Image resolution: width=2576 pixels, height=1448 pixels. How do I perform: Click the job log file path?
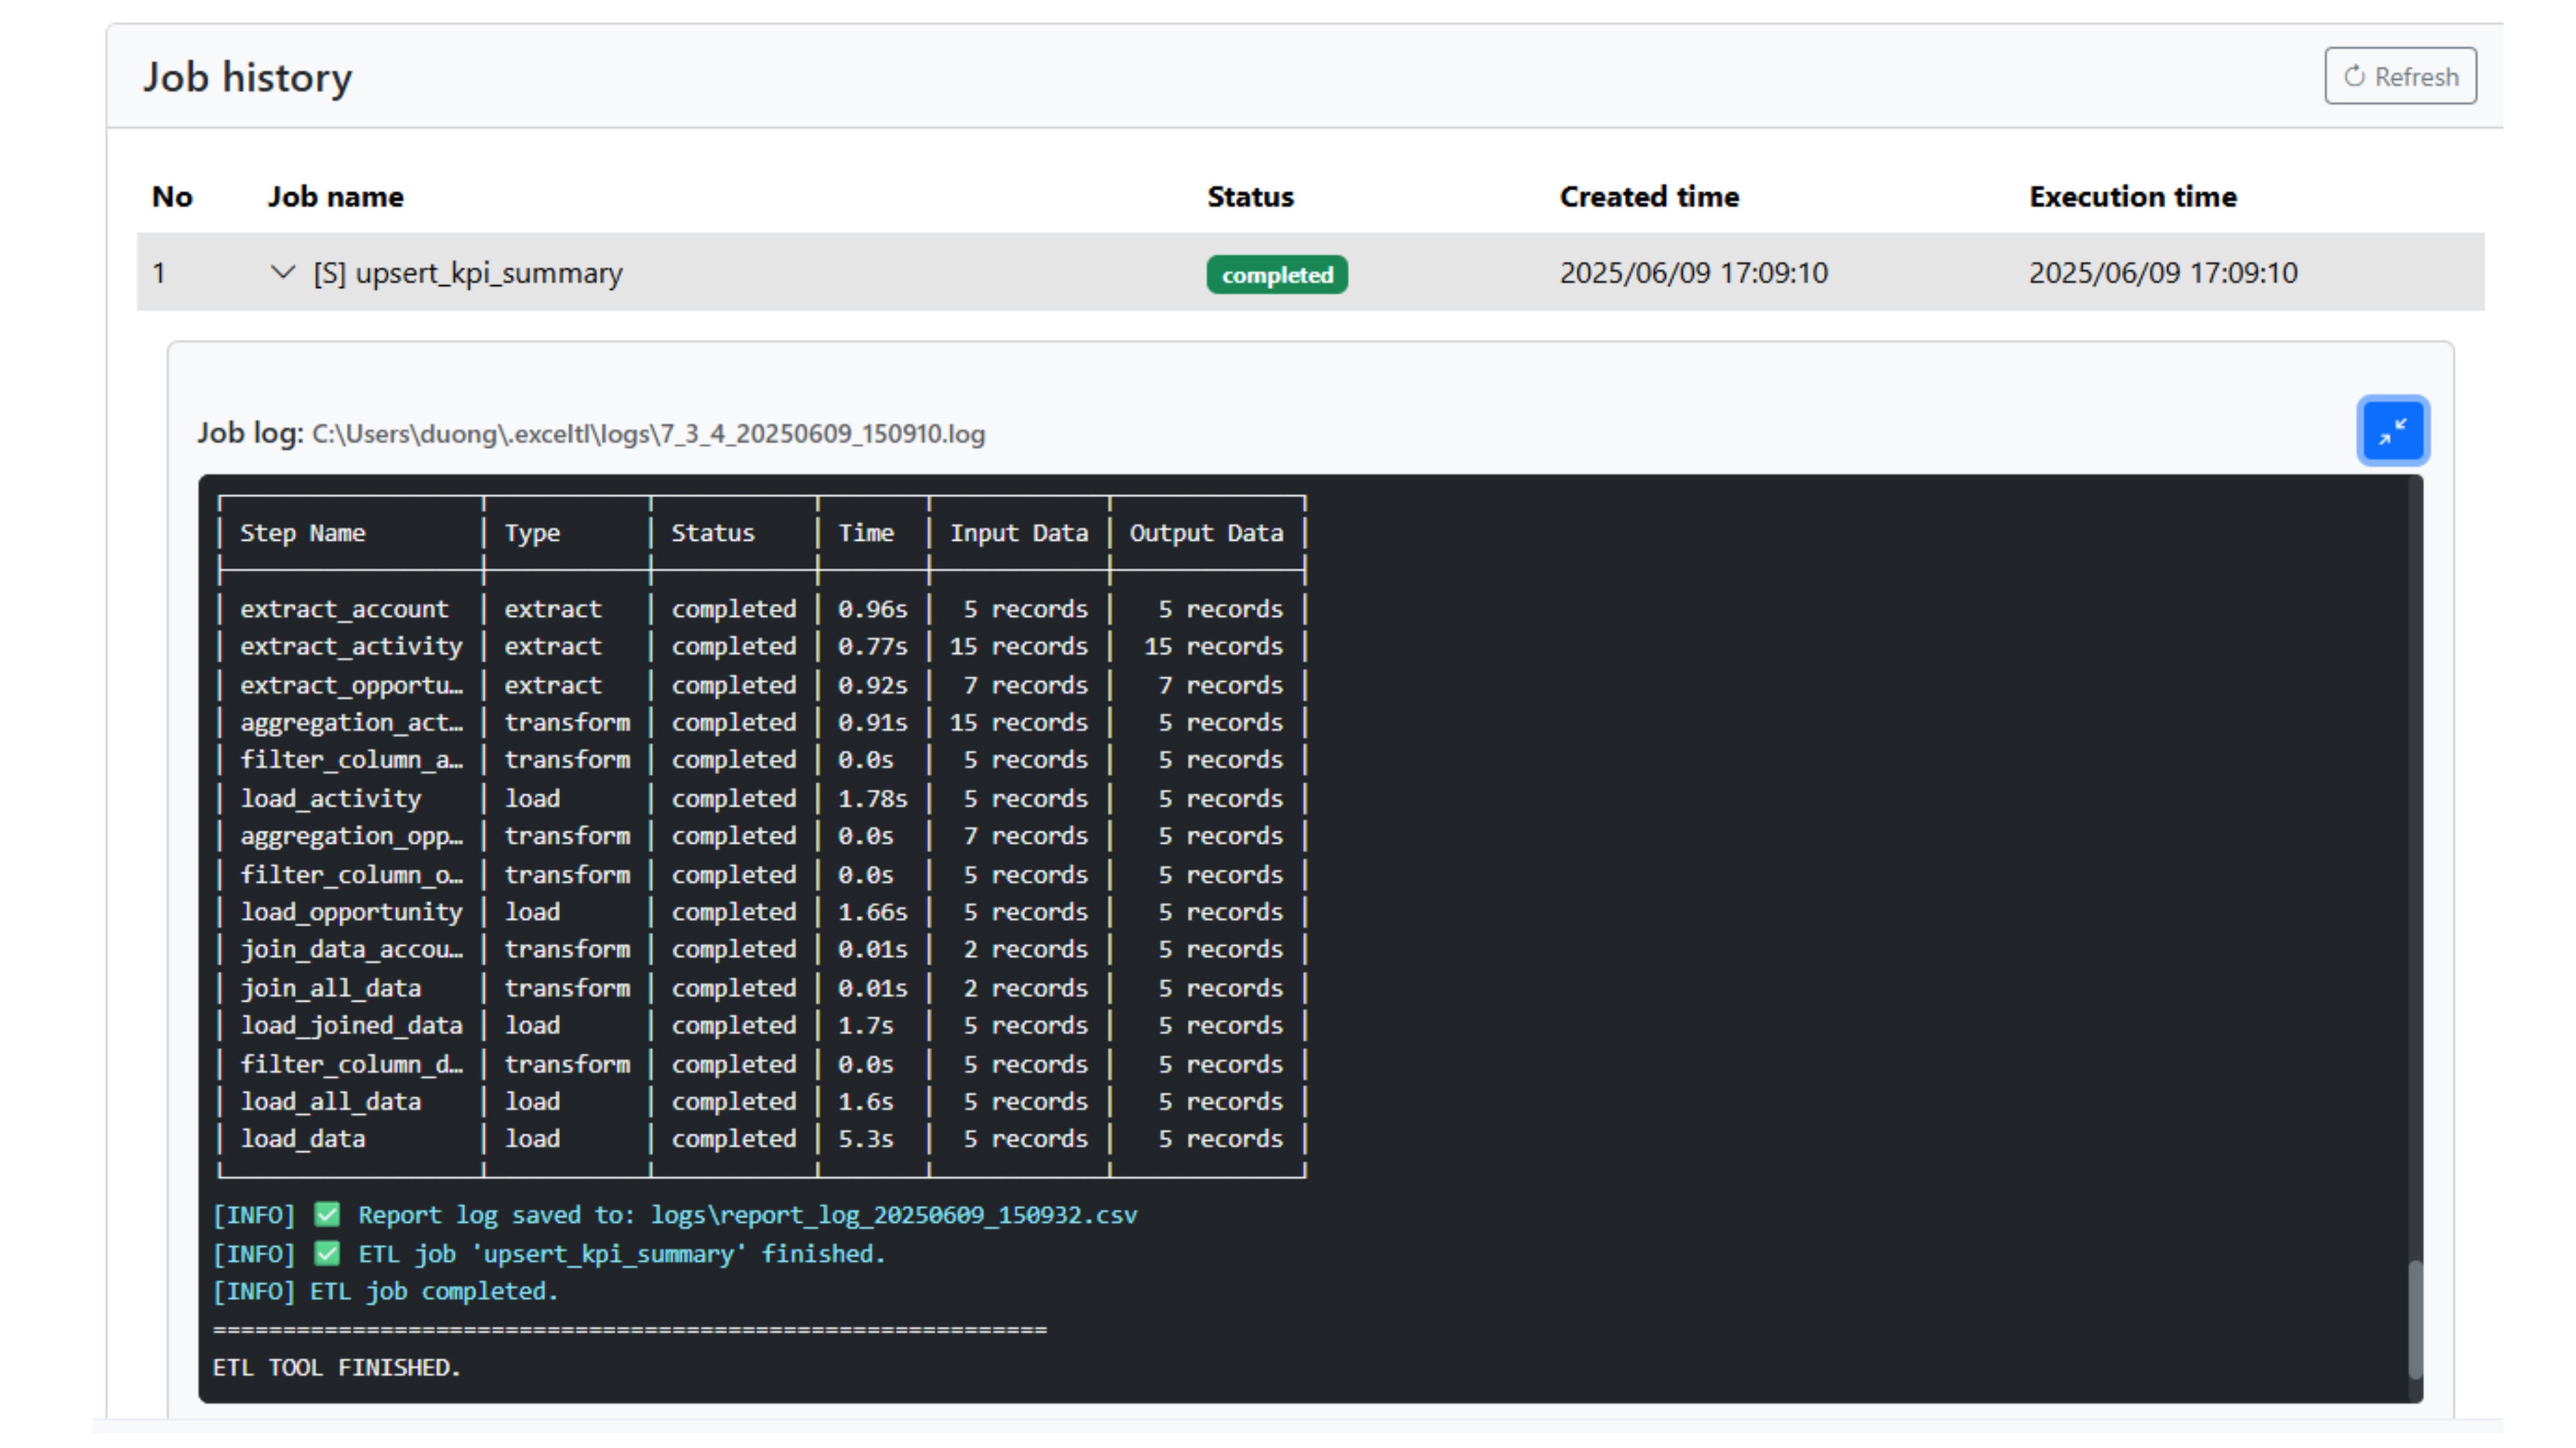[648, 434]
